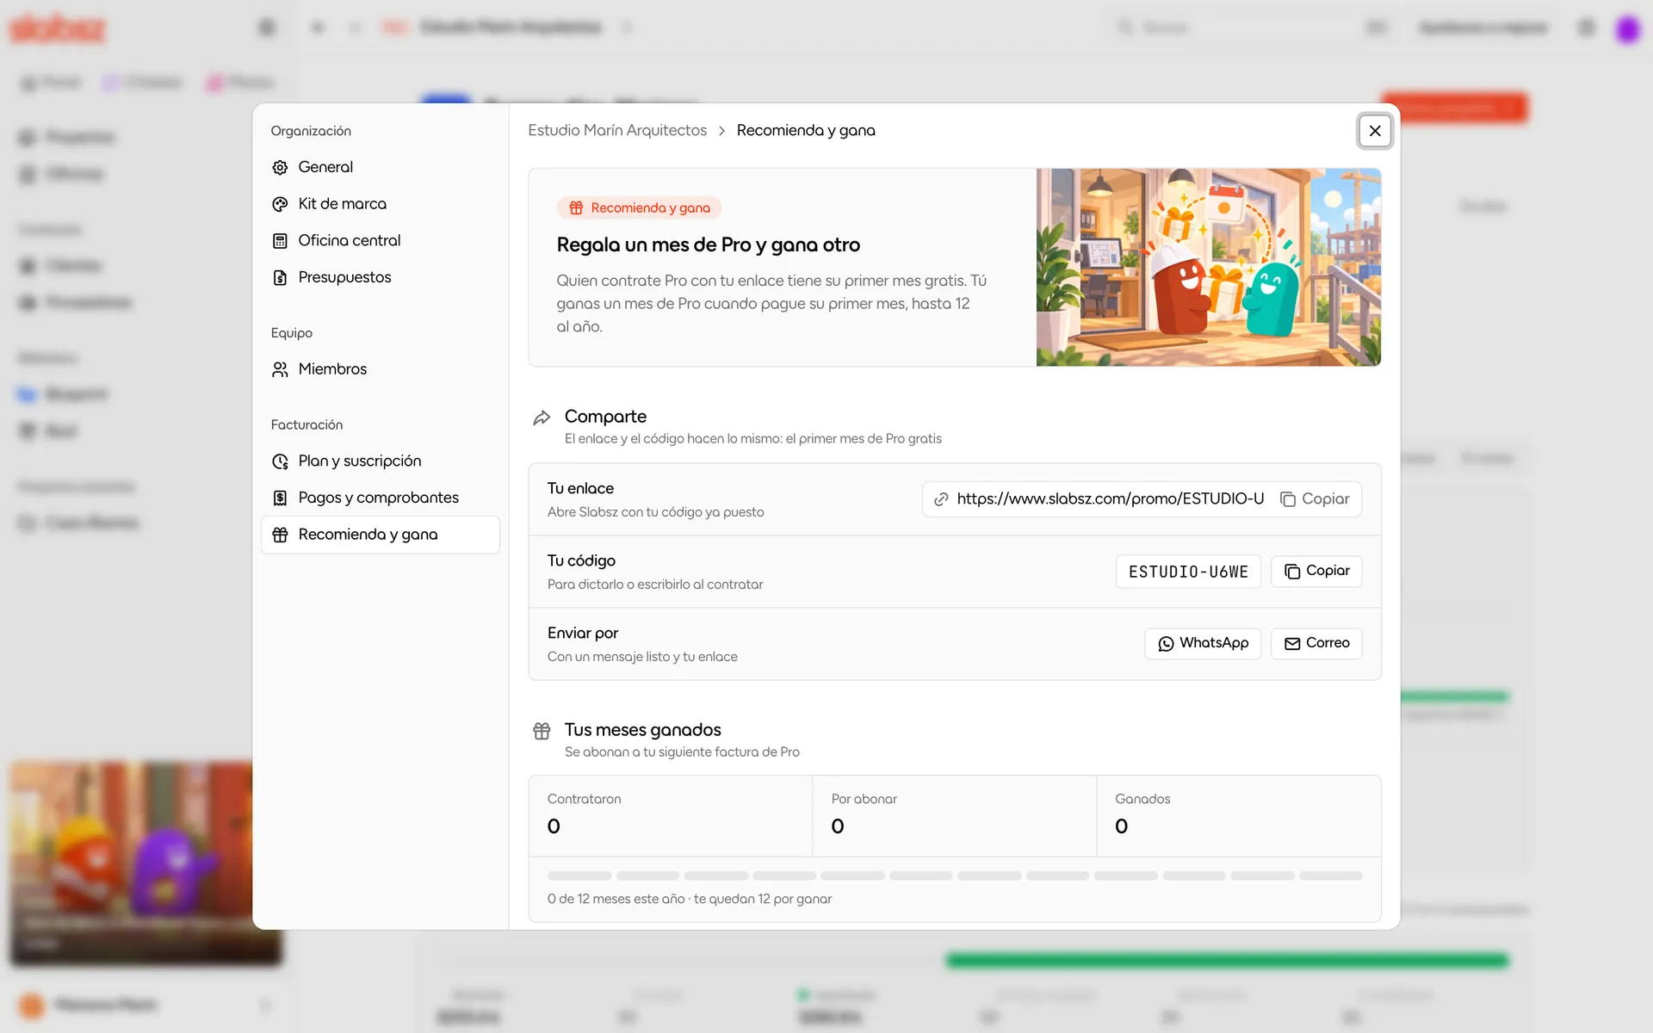Click the Kit de marca palette icon
Viewport: 1653px width, 1033px height.
(280, 204)
